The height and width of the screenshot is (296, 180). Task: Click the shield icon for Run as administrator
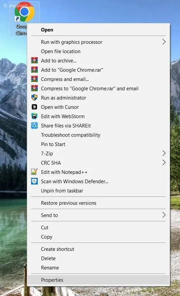click(34, 98)
